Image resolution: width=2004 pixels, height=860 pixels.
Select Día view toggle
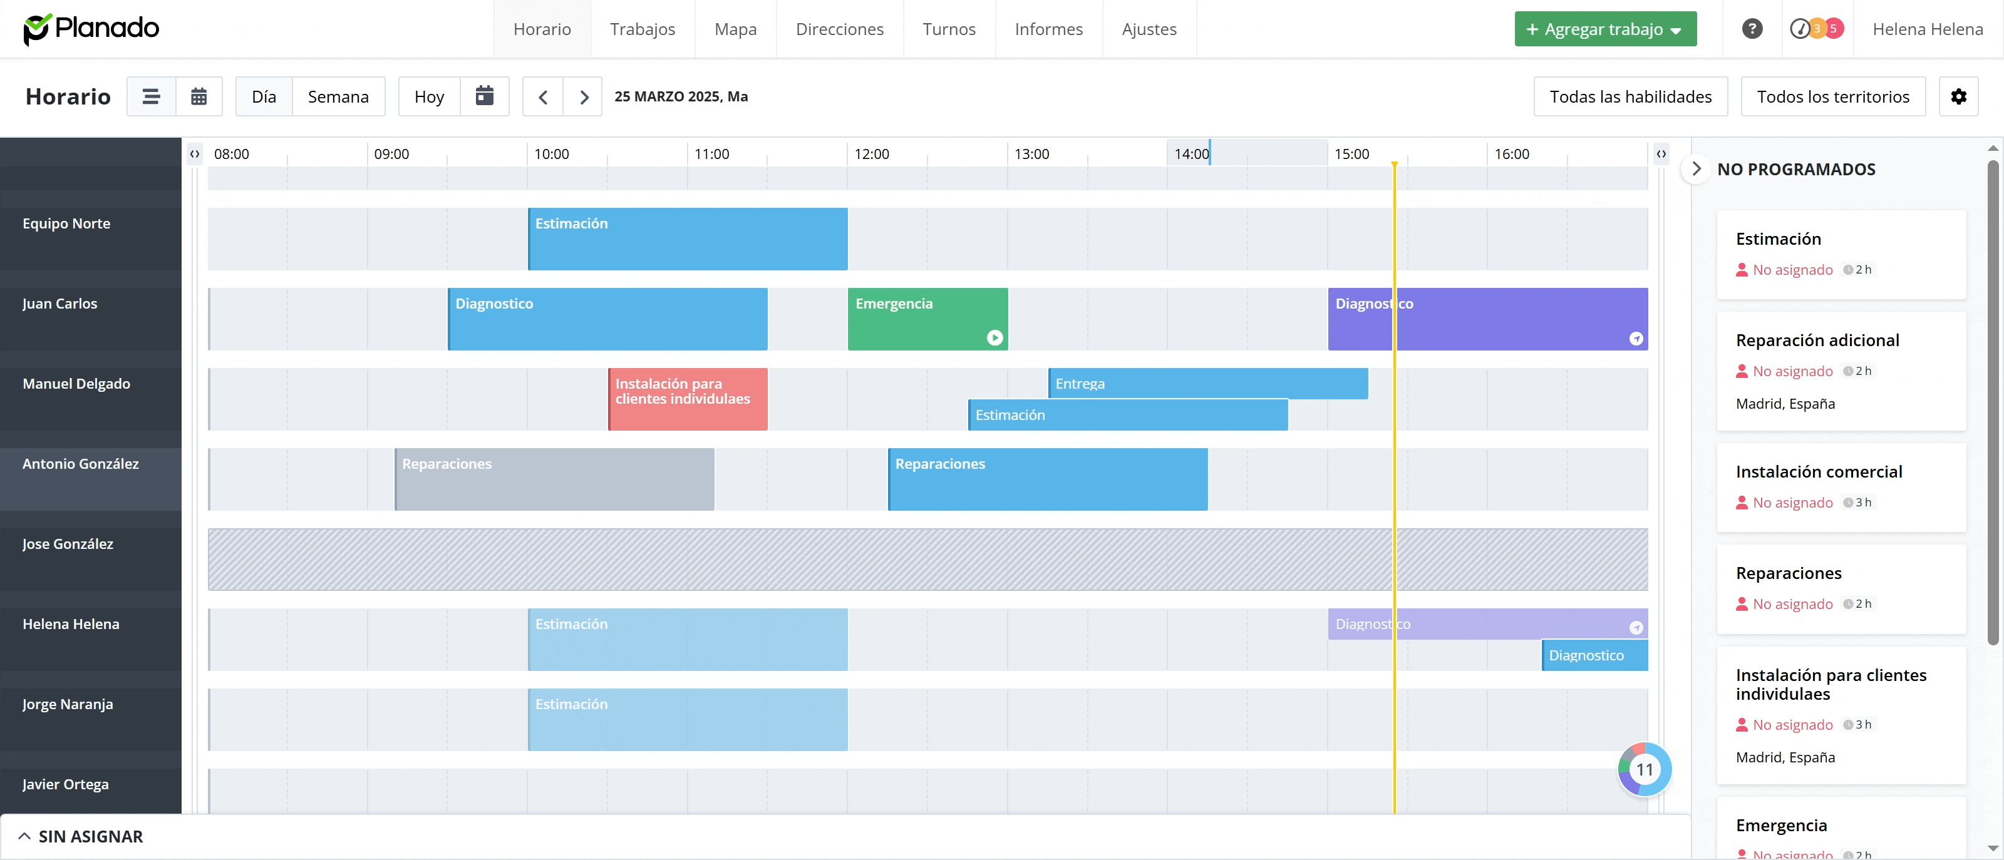[x=264, y=96]
